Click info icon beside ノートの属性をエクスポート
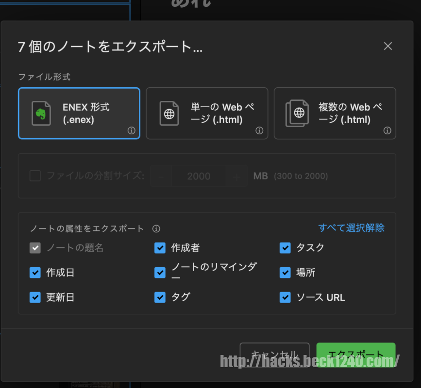Image resolution: width=421 pixels, height=388 pixels. (x=156, y=229)
